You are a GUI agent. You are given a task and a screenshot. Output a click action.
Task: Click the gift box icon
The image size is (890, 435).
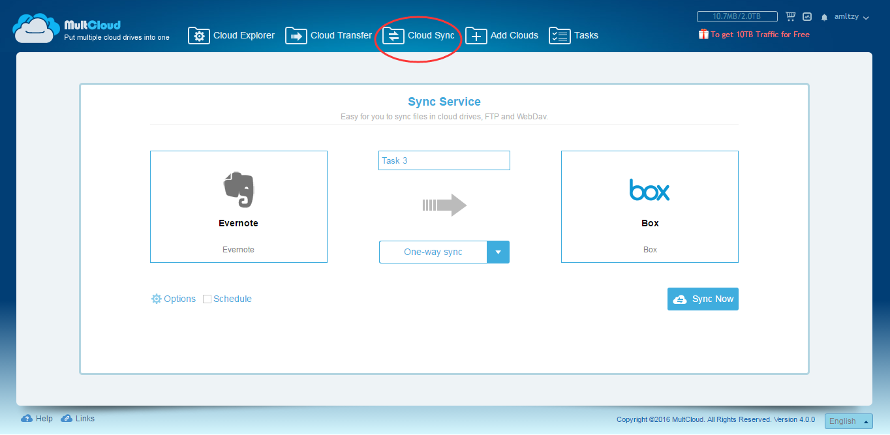point(703,34)
